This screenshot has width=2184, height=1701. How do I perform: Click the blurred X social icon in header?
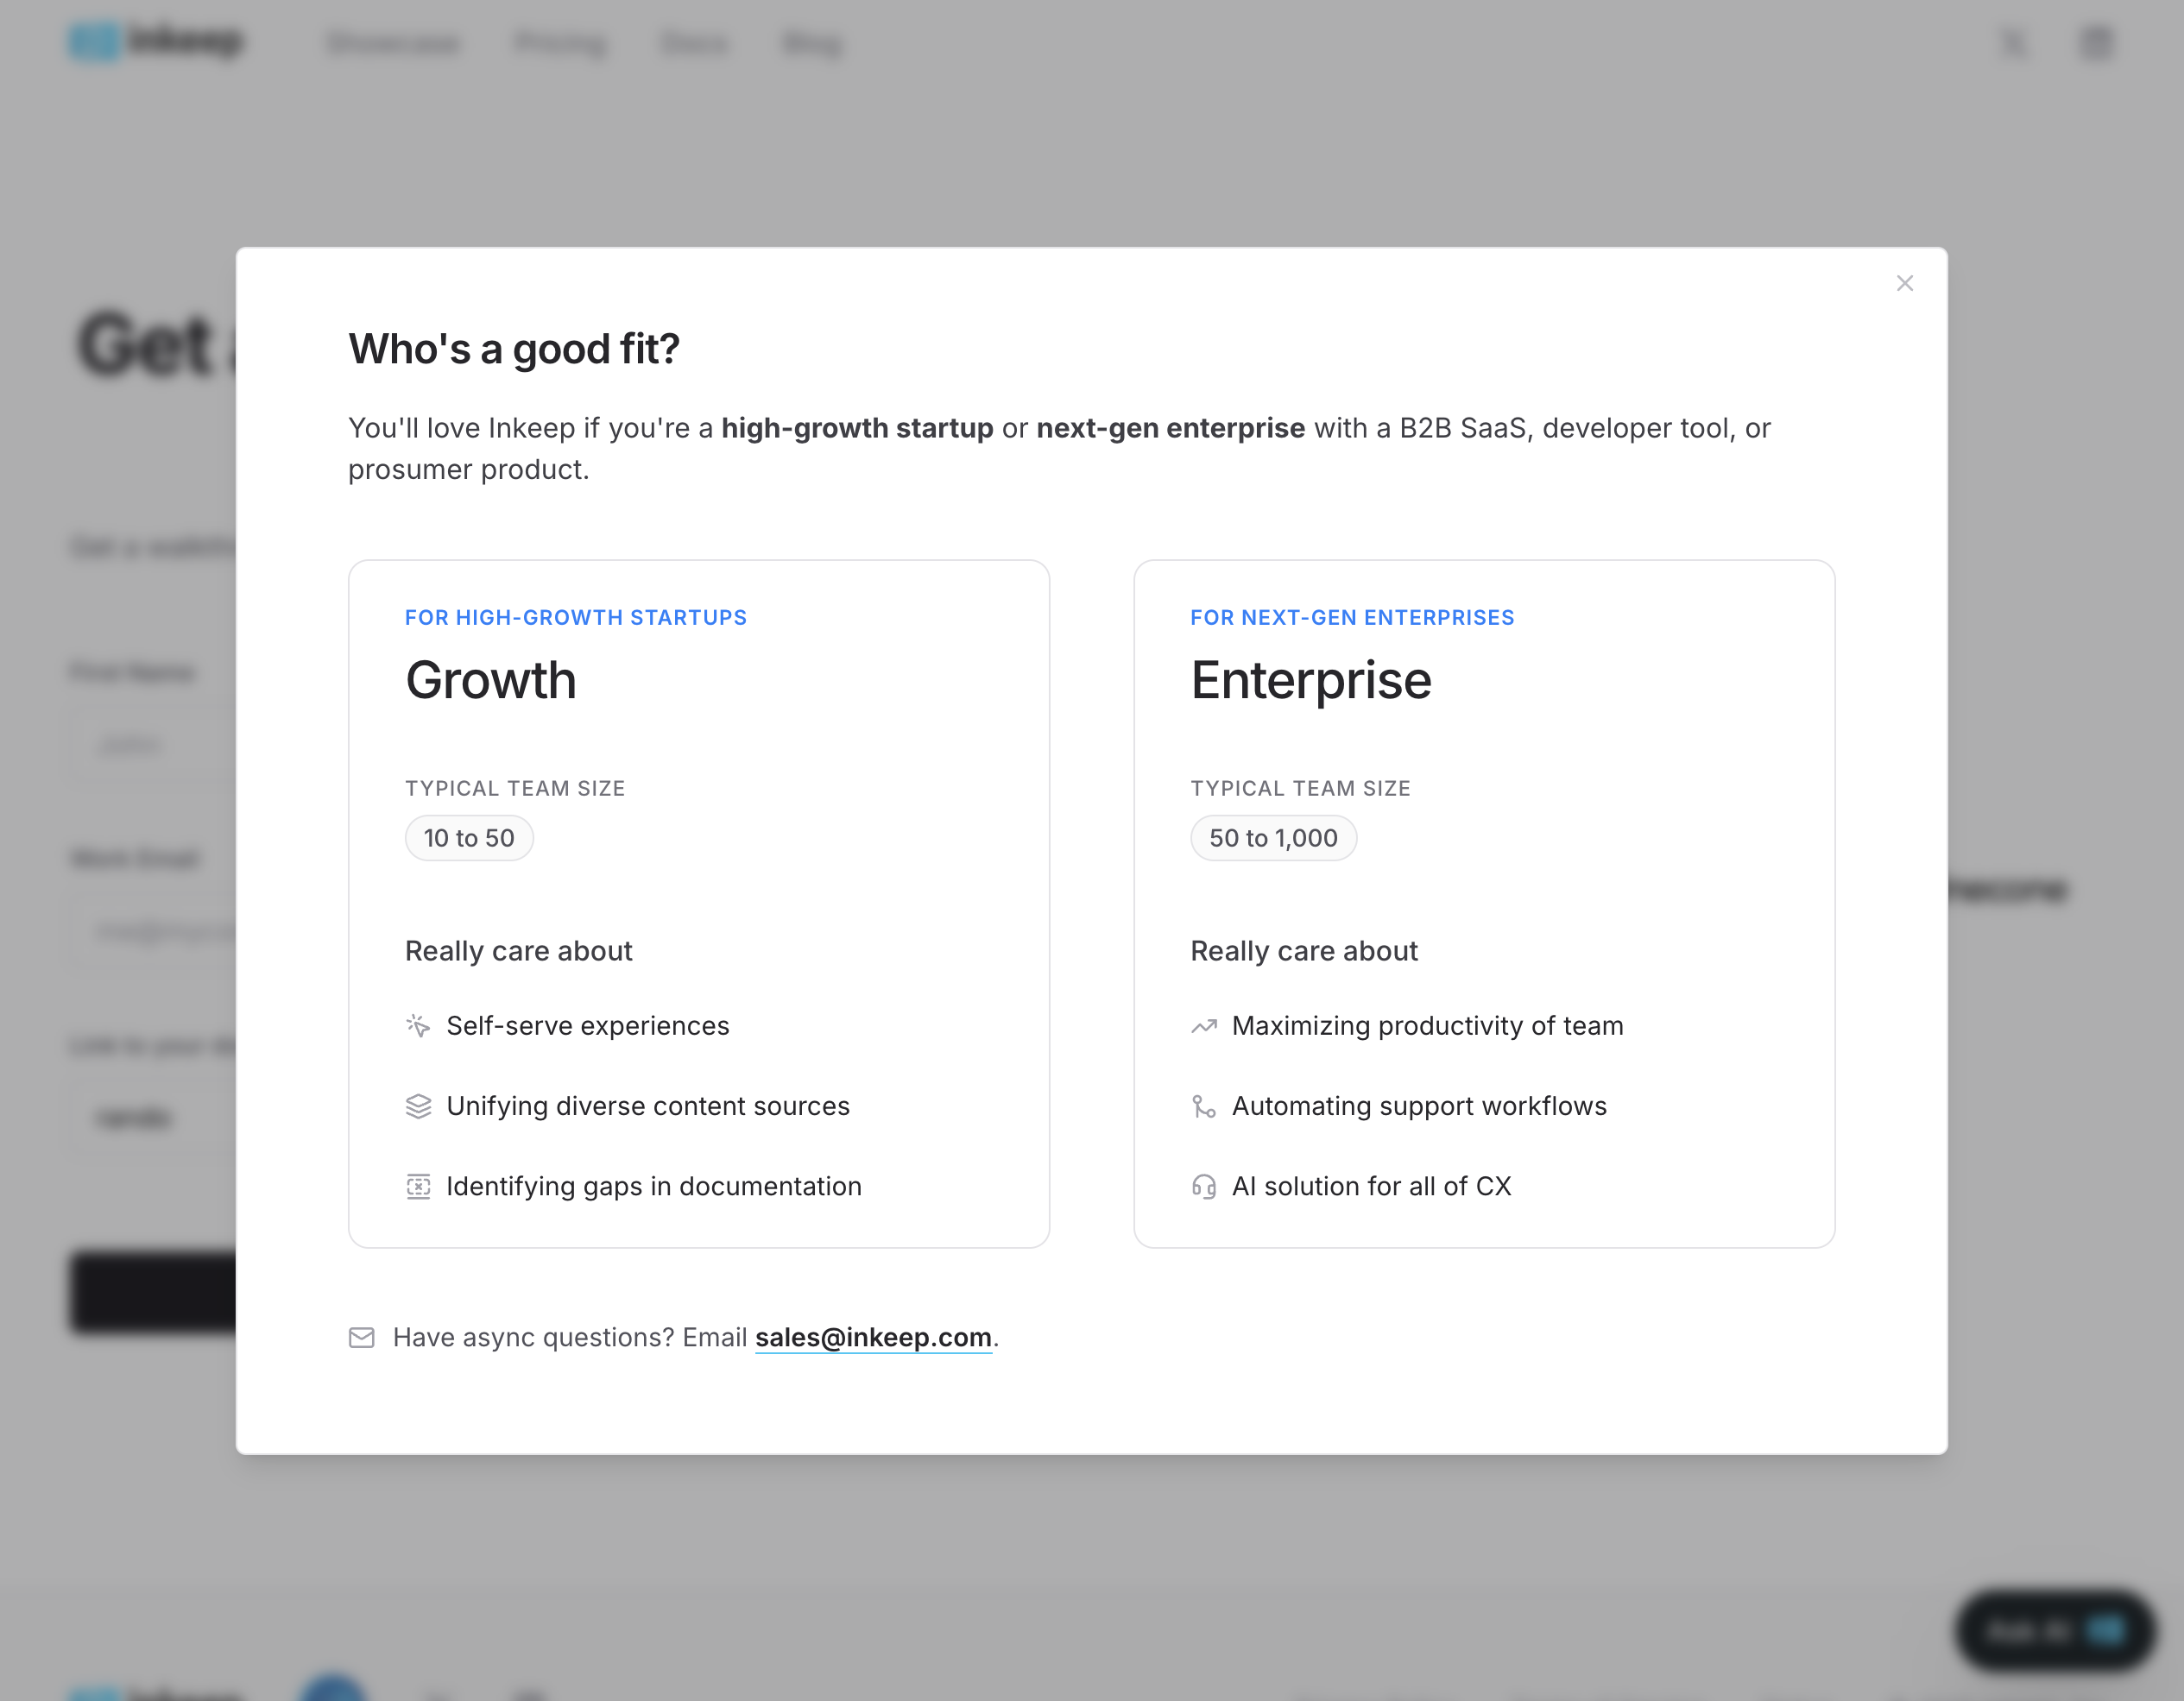pos(2014,42)
